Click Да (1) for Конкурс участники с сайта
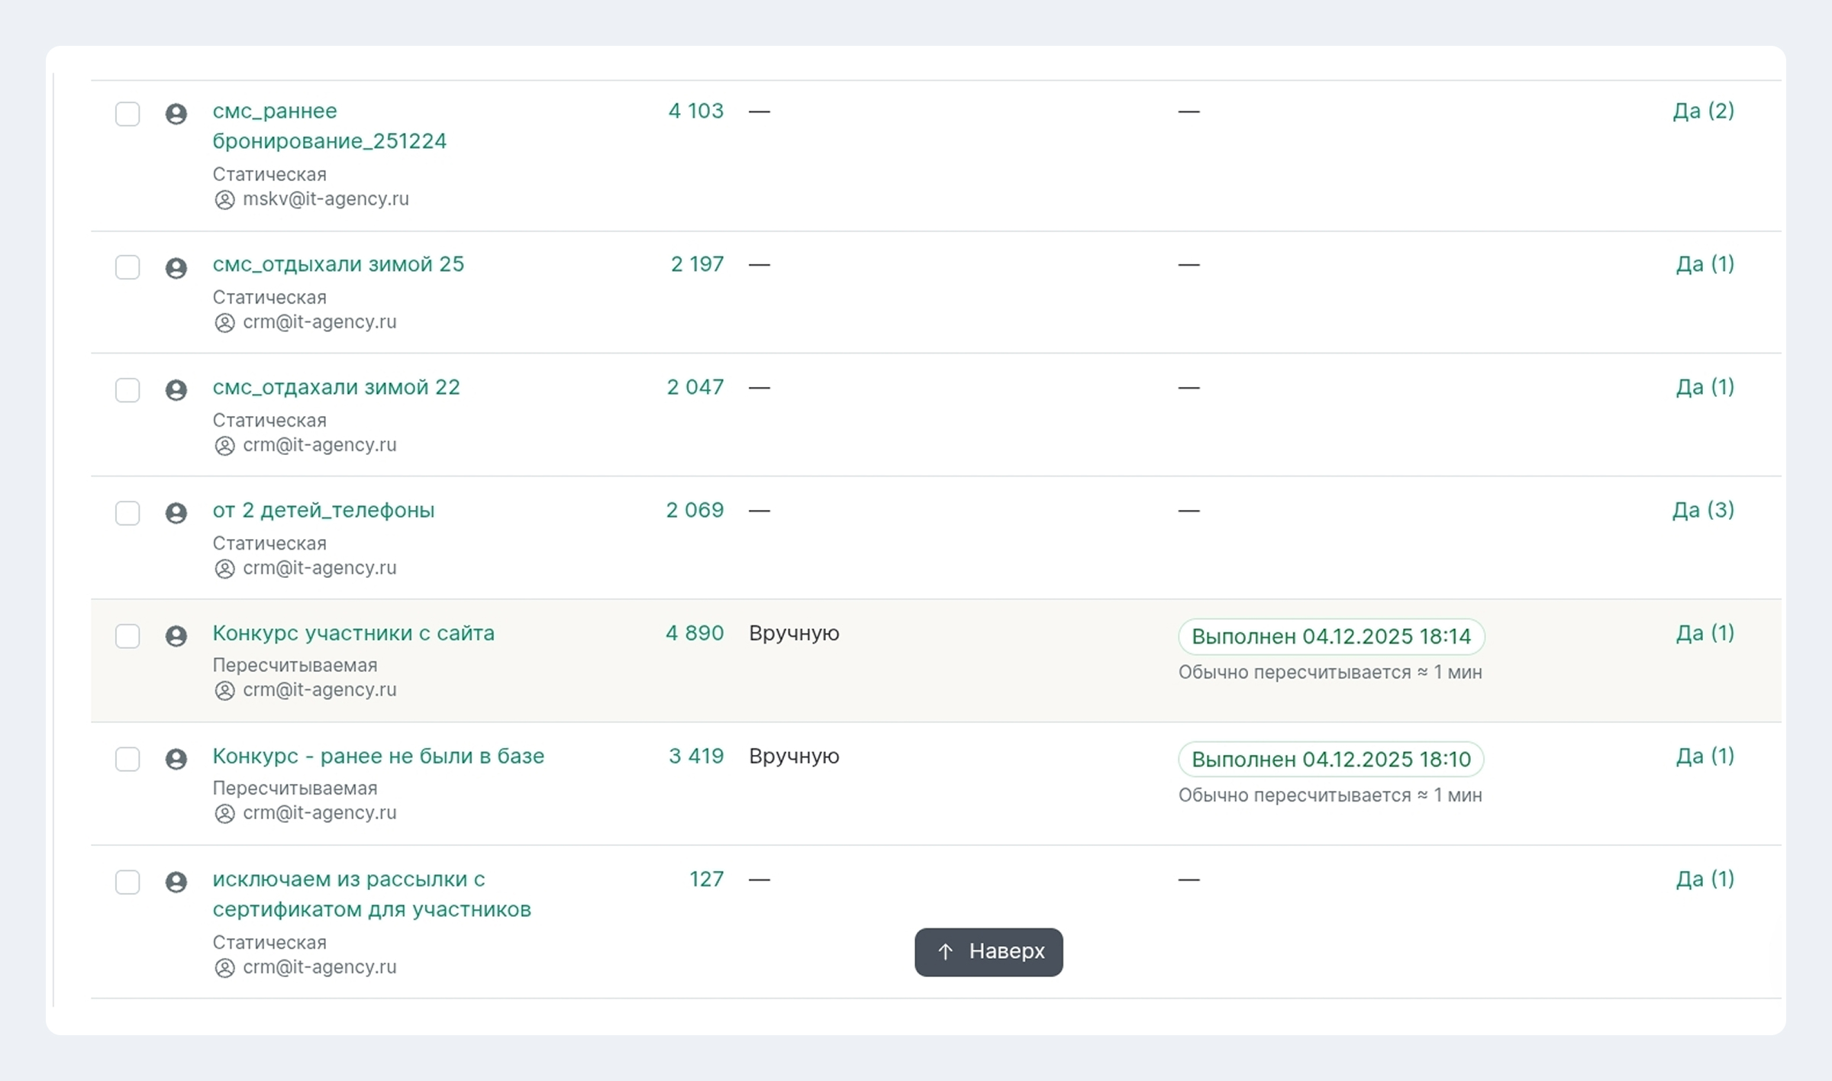Screen dimensions: 1832x1081 coord(1705,633)
